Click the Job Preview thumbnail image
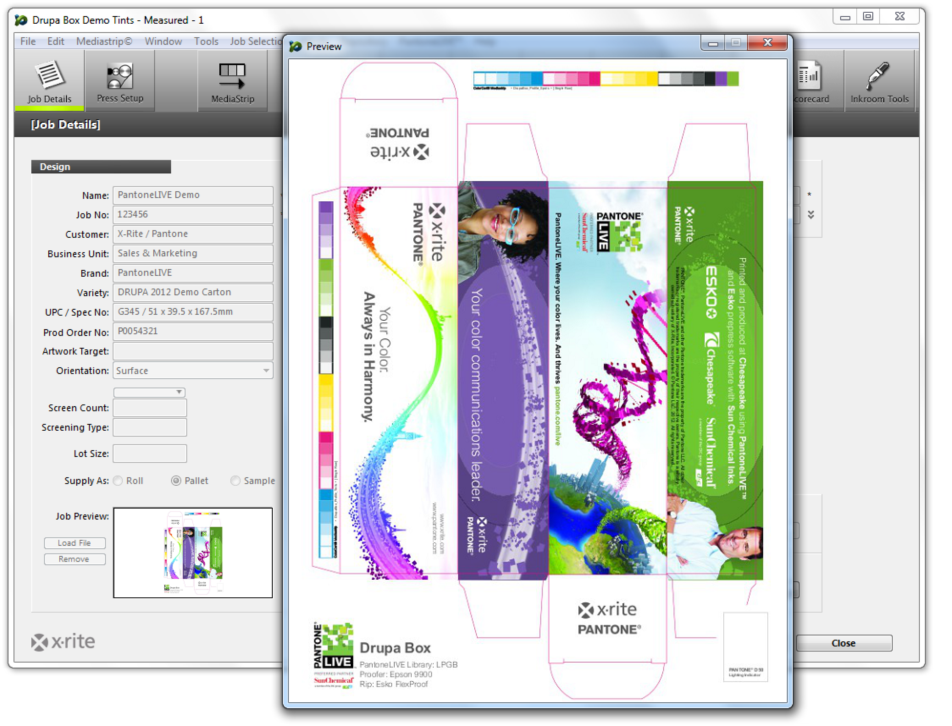Screen dimensions: 952x726 click(193, 553)
